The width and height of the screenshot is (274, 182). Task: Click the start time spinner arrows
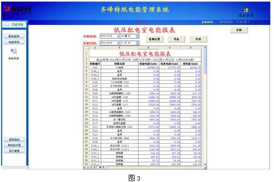[137, 36]
